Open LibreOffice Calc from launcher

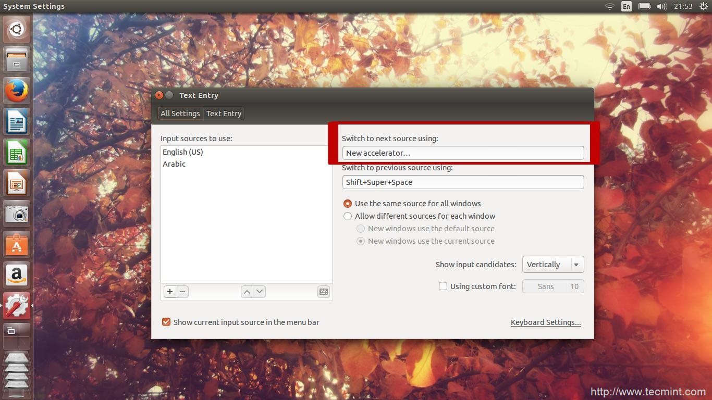point(17,152)
